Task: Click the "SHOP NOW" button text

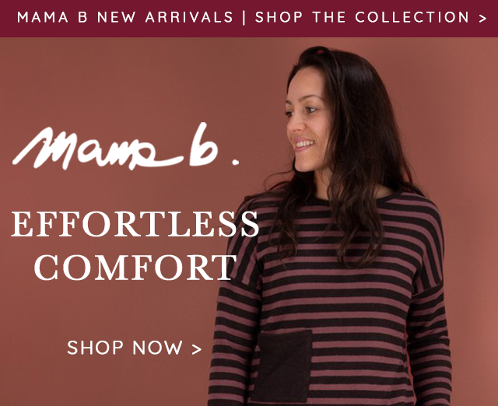Action: pos(124,347)
